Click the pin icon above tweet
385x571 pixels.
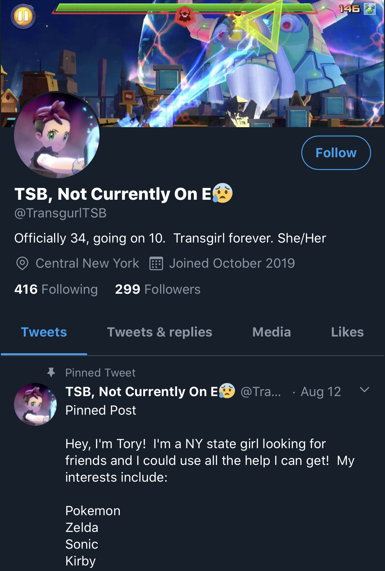point(51,372)
